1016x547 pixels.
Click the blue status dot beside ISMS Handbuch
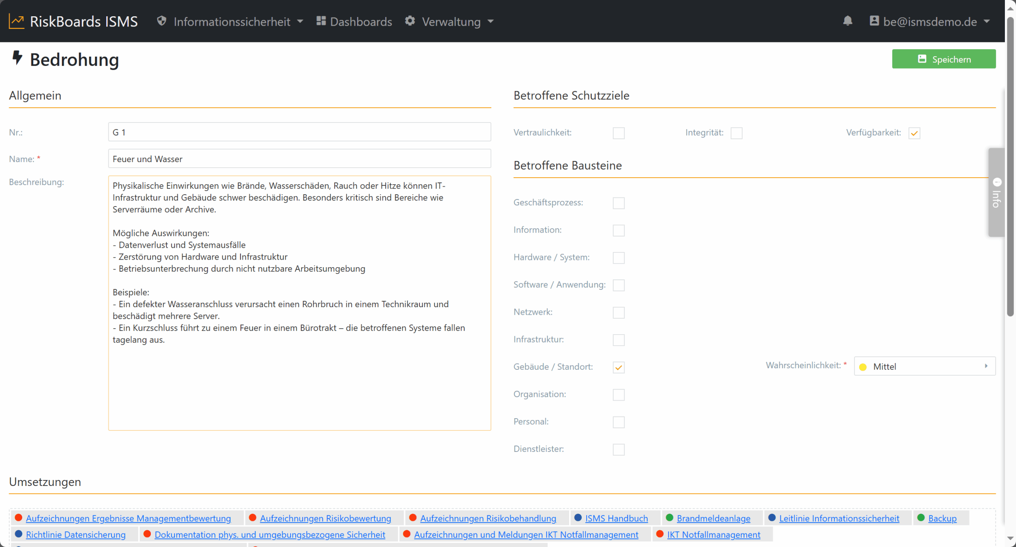click(578, 518)
